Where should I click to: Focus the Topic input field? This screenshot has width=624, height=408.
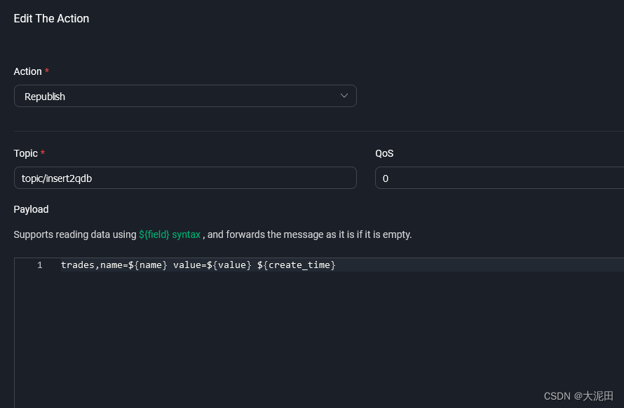(x=185, y=178)
